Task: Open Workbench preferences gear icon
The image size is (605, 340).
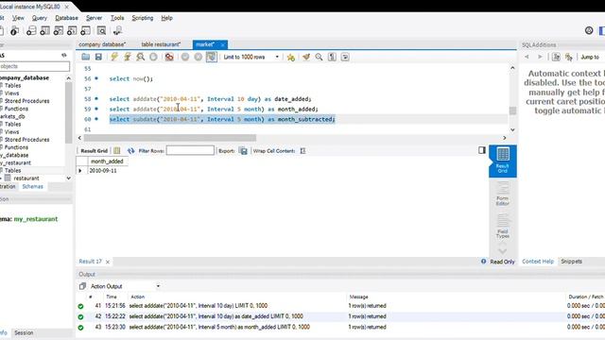Action: [x=589, y=30]
